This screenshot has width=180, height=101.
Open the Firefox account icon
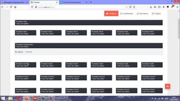pos(163,7)
